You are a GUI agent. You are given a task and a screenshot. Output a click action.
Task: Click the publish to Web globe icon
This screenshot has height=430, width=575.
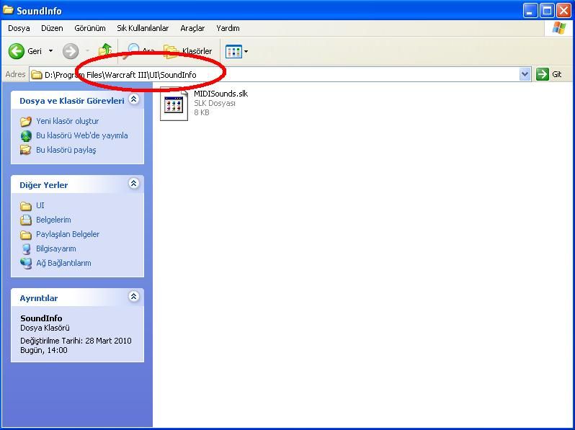click(26, 135)
